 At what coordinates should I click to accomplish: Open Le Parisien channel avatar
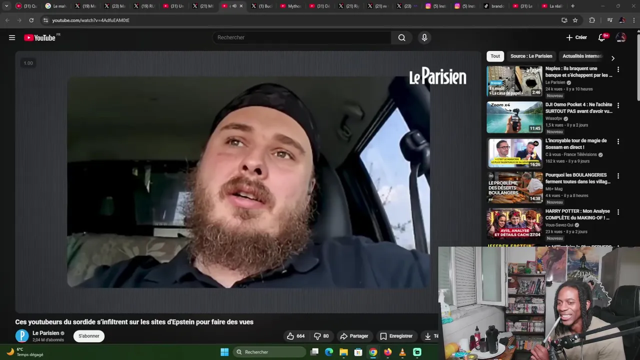point(22,336)
